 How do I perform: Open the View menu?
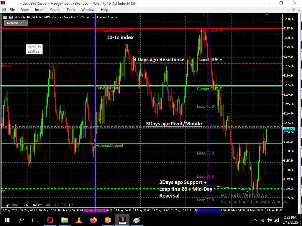click(25, 10)
